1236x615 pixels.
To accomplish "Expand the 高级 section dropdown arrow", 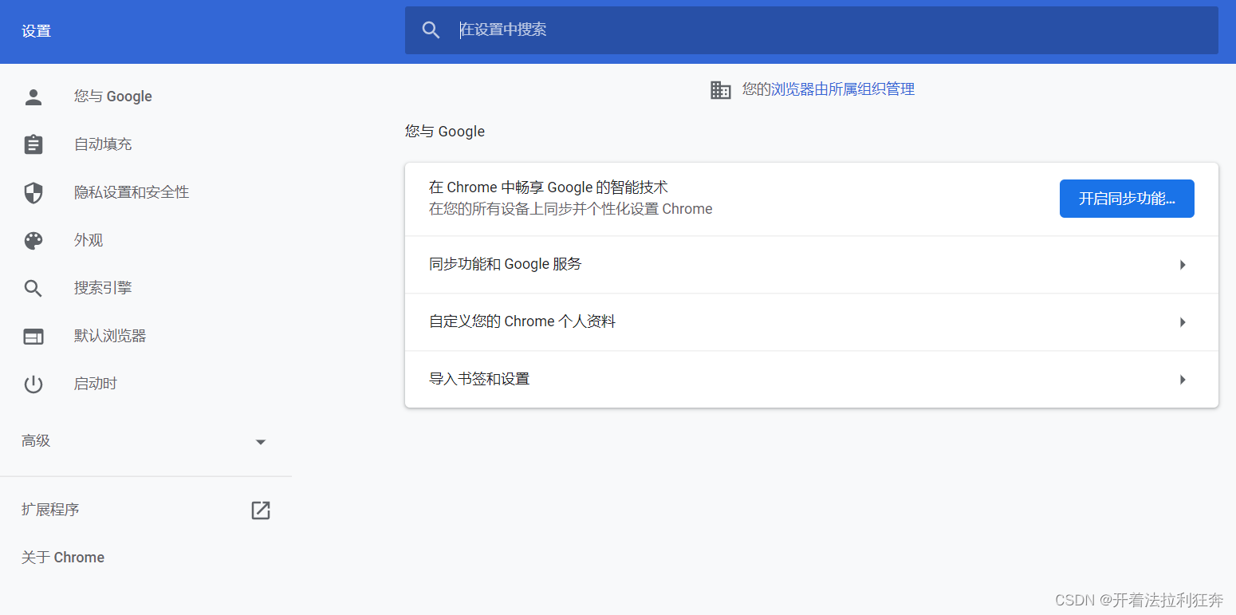I will click(x=260, y=442).
